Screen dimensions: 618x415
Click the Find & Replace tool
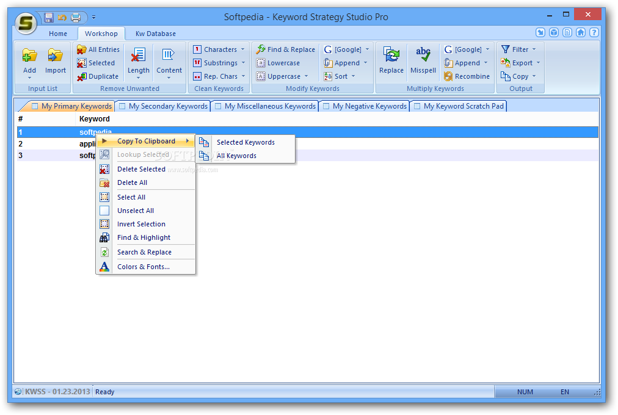[285, 49]
